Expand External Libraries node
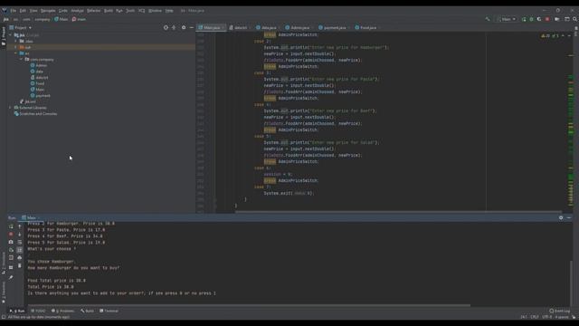Screen dimensions: 579x326 coord(11,108)
